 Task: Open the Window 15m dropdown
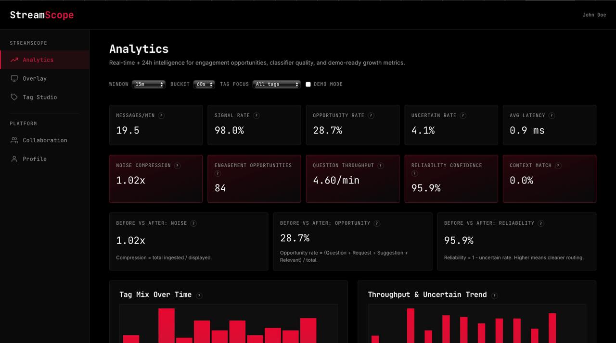[x=149, y=84]
